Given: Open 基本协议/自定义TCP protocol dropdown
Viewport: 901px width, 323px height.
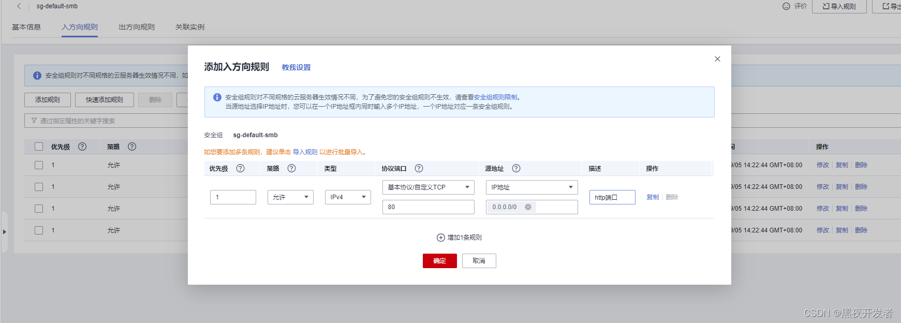Looking at the screenshot, I should tap(429, 187).
